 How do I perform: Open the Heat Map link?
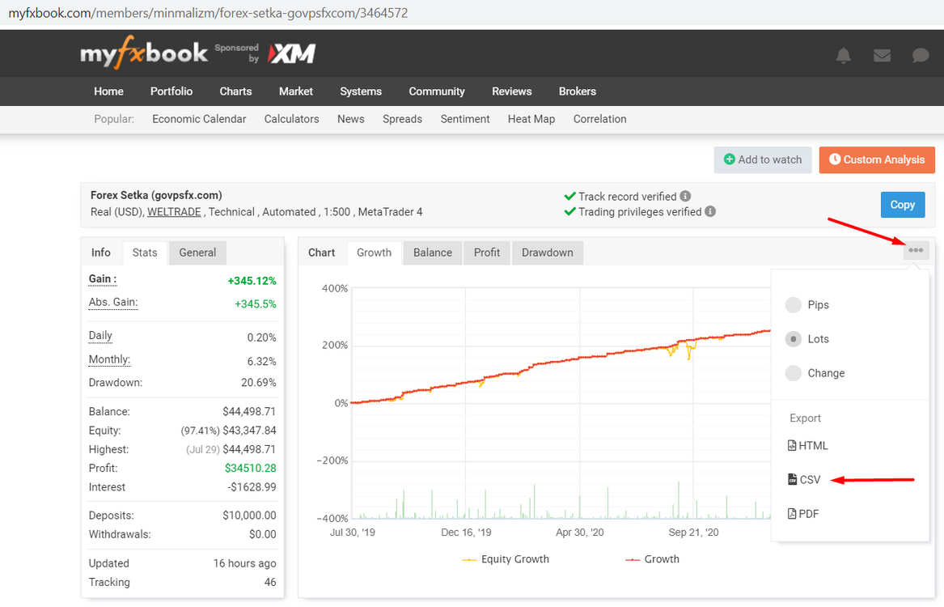tap(531, 119)
